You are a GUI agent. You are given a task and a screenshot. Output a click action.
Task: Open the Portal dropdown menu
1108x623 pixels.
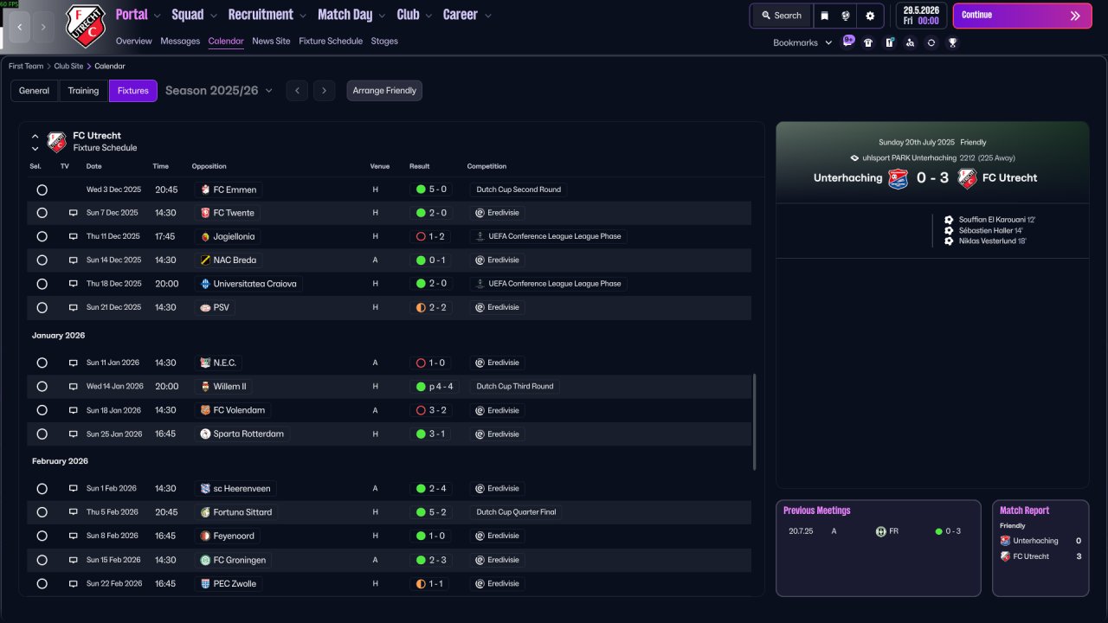point(138,15)
